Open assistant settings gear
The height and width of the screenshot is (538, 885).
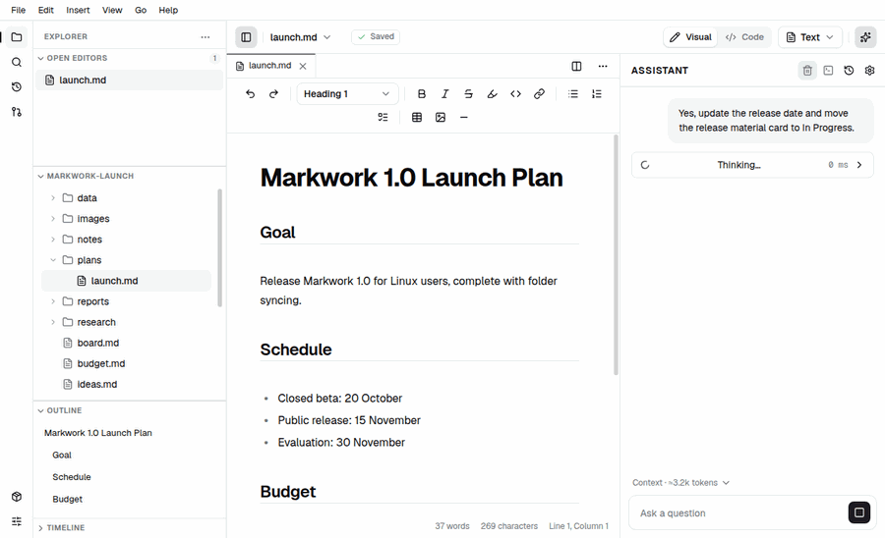point(870,71)
